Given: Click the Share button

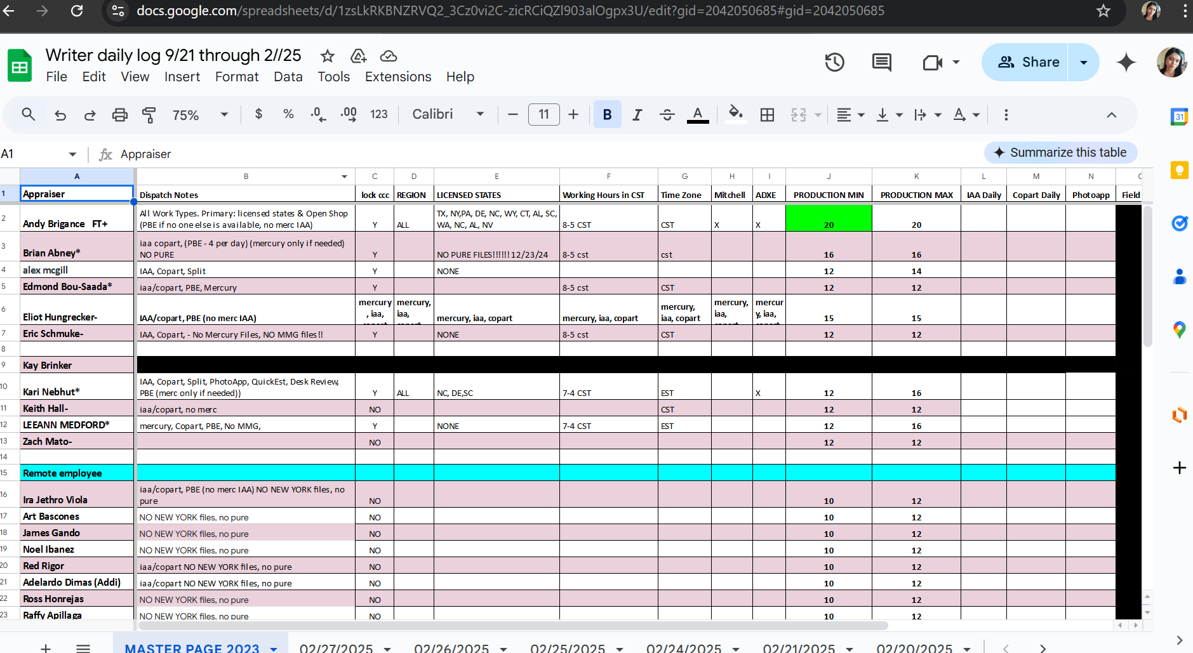Looking at the screenshot, I should (x=1025, y=62).
